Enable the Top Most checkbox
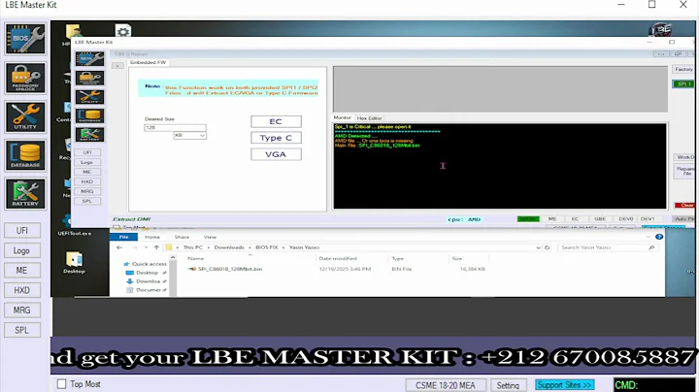The image size is (699, 392). click(61, 384)
